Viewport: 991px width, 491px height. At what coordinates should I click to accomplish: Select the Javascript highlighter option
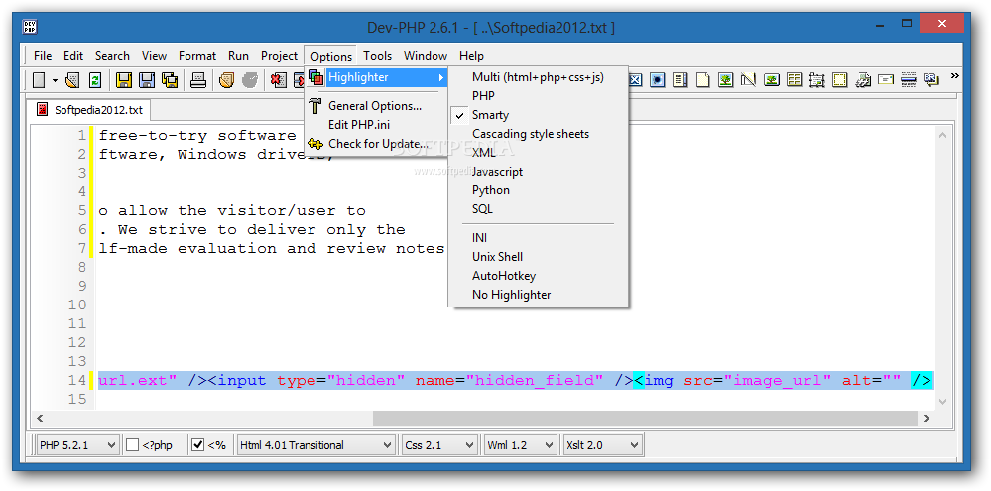pos(539,172)
